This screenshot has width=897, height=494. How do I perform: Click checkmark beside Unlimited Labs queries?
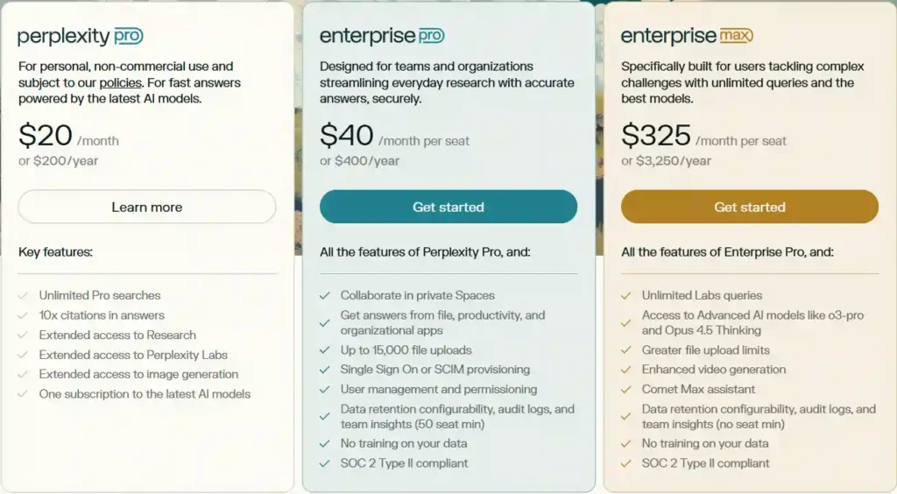point(626,295)
